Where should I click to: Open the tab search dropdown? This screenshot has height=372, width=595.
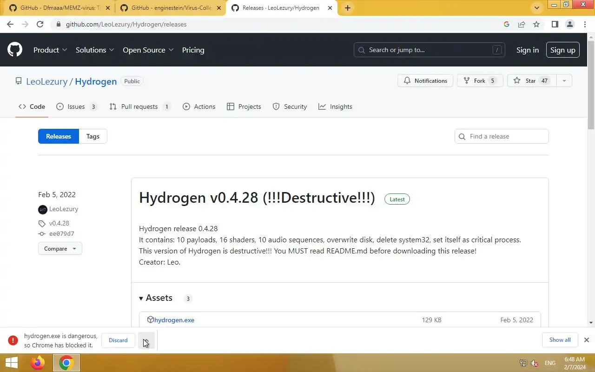(537, 8)
